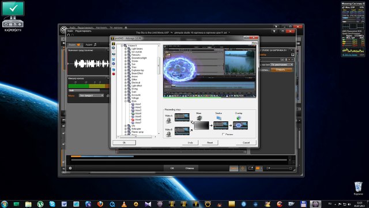Open the Mono channel dropdown in Pinnacle
Screen dimensions: 369x208
tap(91, 95)
